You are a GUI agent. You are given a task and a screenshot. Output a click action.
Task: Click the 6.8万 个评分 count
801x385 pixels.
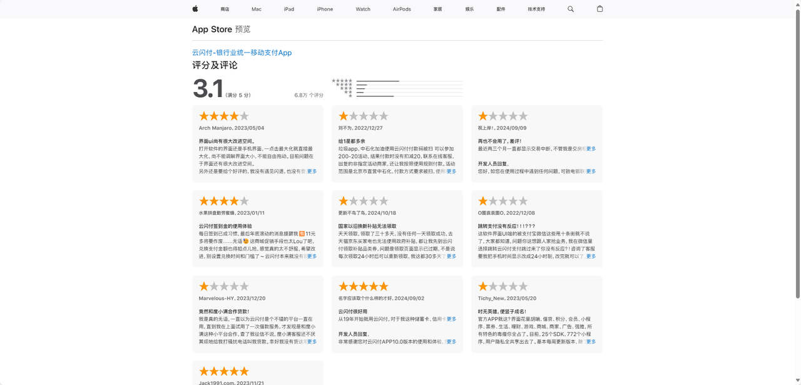(x=309, y=95)
